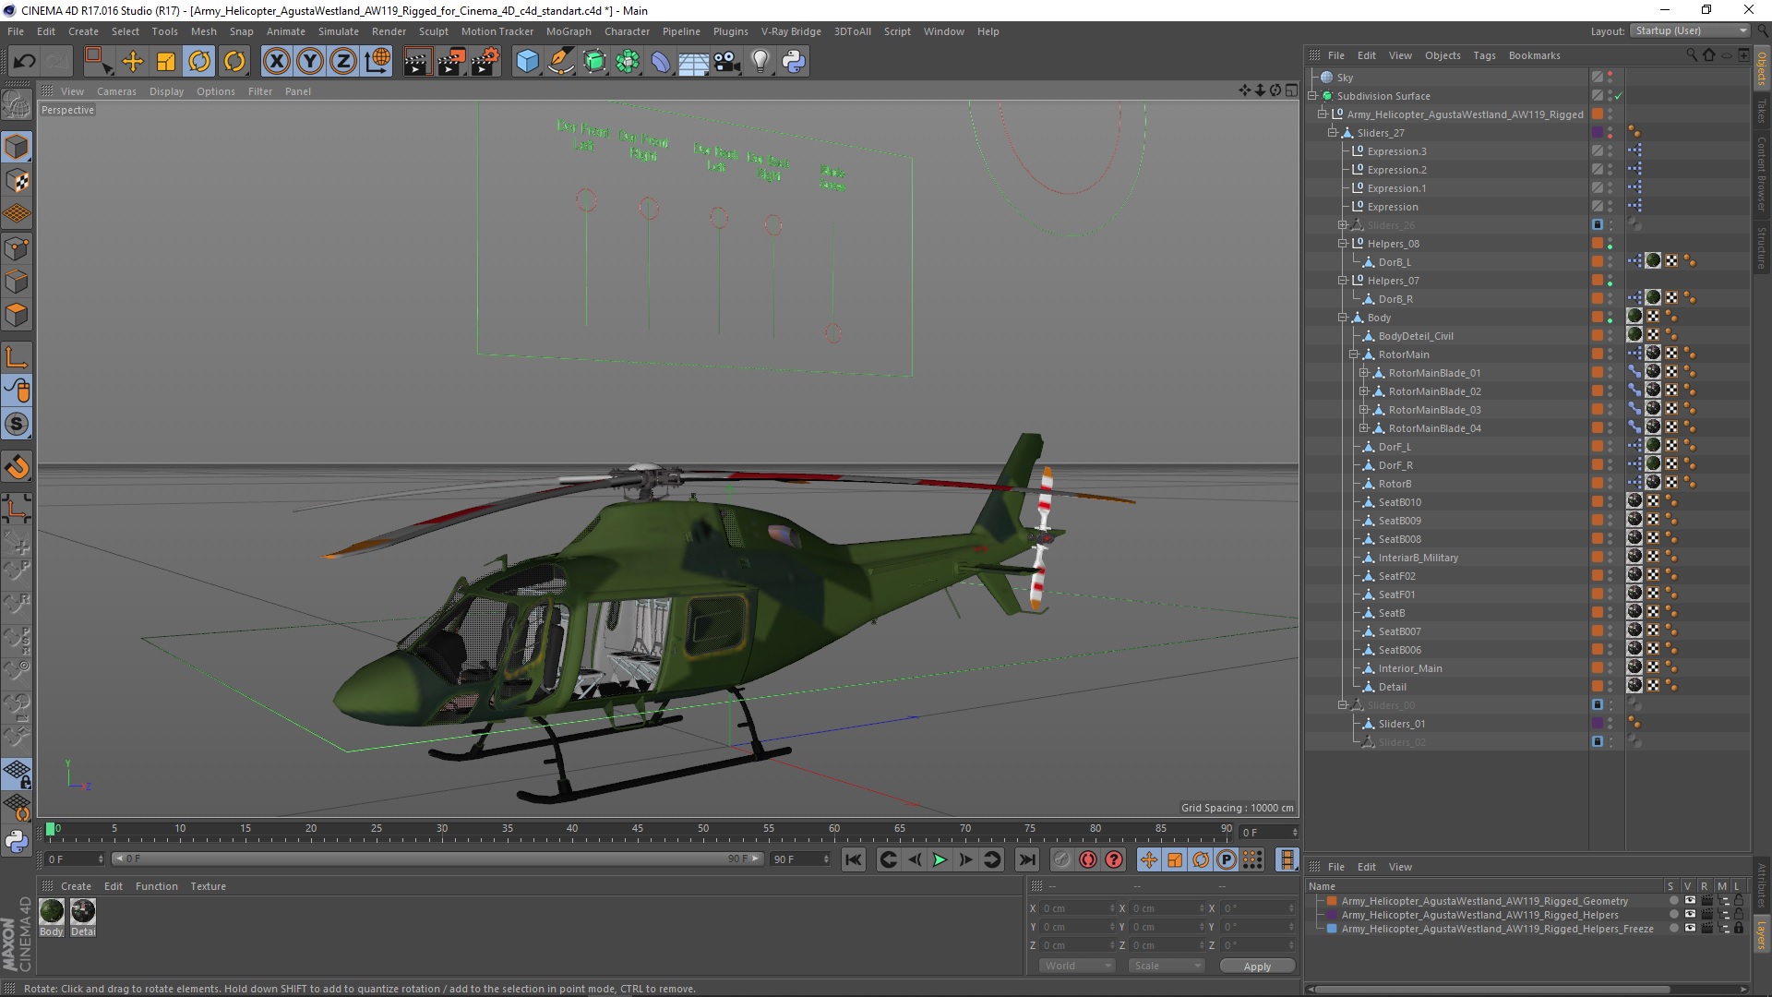The image size is (1772, 997).
Task: Click the Coordinate System icon
Action: click(377, 62)
